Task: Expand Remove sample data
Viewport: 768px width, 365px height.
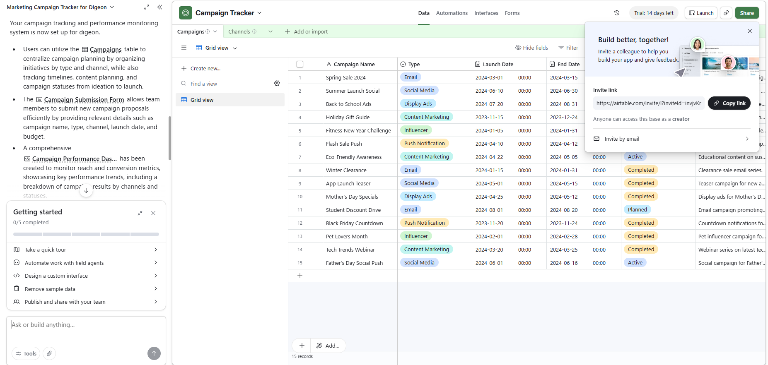Action: tap(86, 289)
